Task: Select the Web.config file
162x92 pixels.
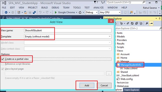Action: click(x=126, y=79)
